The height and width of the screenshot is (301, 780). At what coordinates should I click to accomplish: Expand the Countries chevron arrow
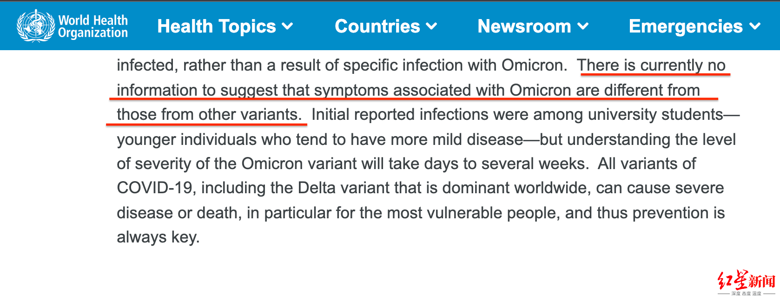click(x=432, y=26)
